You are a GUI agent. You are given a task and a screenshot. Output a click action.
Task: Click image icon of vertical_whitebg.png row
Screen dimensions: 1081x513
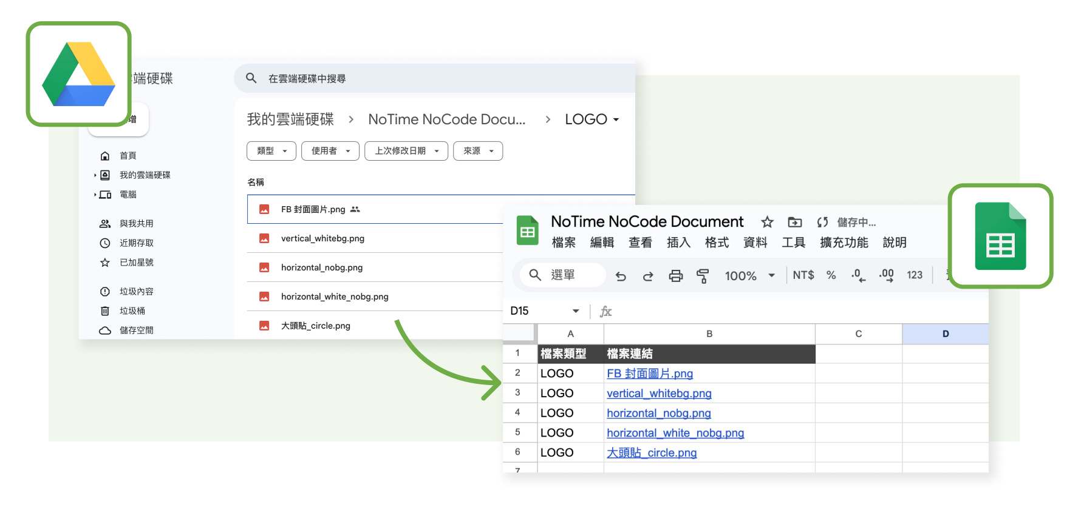pos(264,238)
